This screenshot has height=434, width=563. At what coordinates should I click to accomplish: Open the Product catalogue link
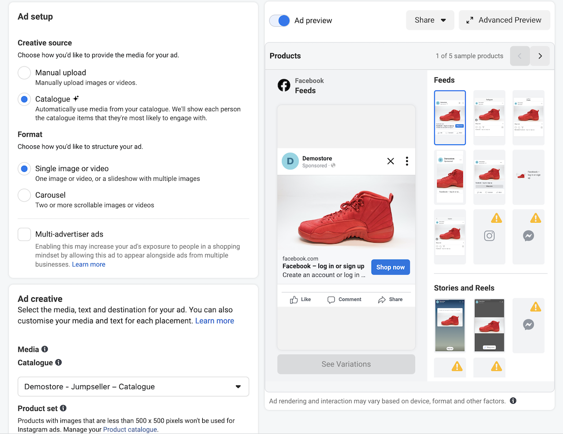[x=130, y=429]
